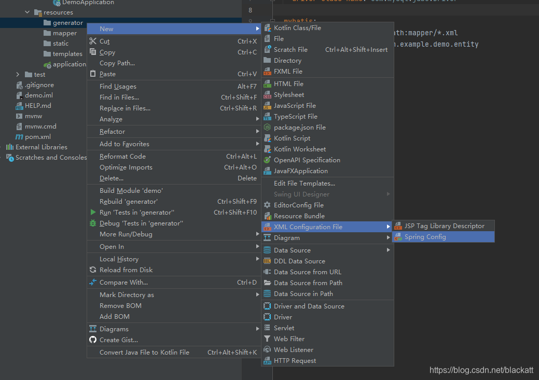
Task: Open the Refactor submenu arrow
Action: (x=257, y=132)
